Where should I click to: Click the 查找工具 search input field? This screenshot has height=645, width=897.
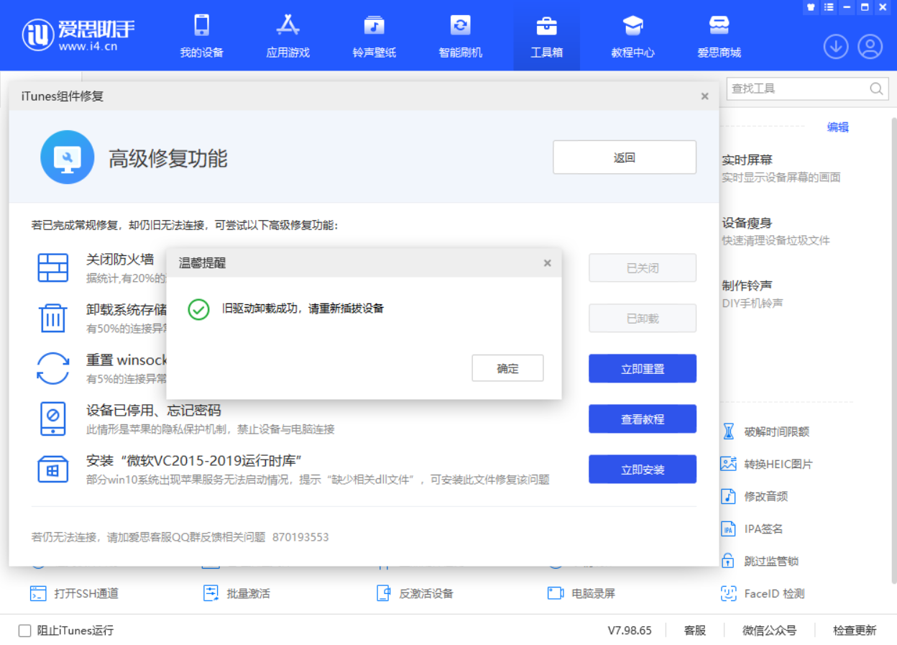[x=798, y=88]
